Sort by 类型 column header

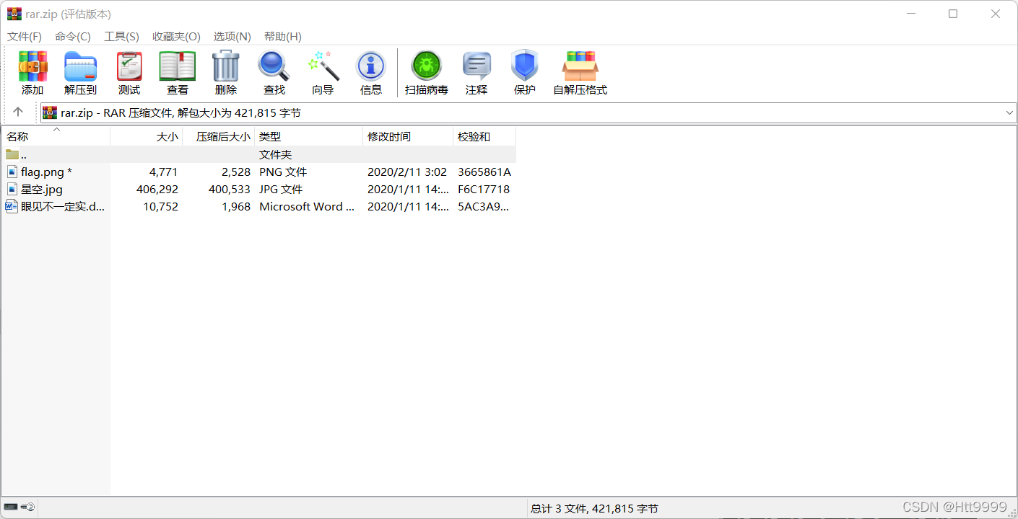point(309,136)
